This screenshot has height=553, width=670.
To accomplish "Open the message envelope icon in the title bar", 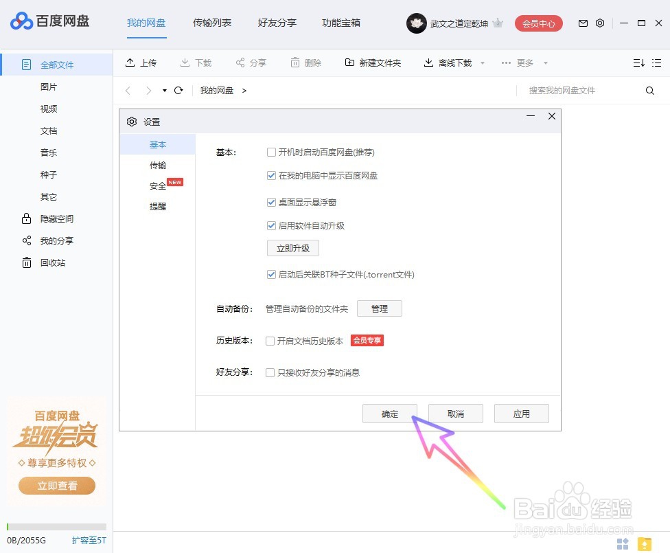I will [583, 23].
